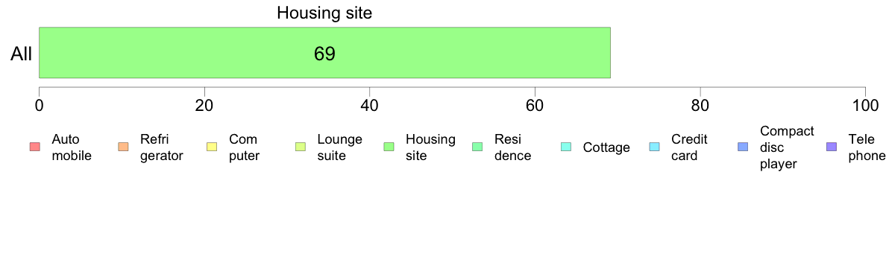Click the Housing site chart title
886x274 pixels.
coord(324,13)
